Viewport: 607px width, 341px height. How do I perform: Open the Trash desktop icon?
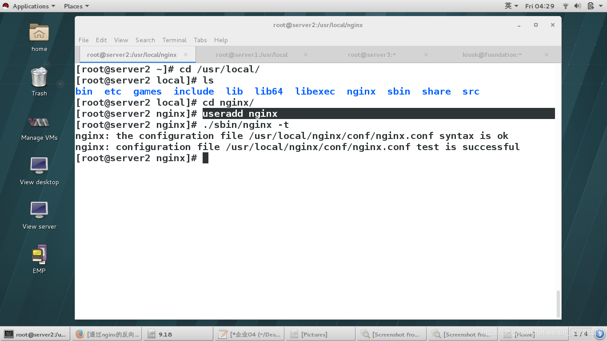(39, 77)
